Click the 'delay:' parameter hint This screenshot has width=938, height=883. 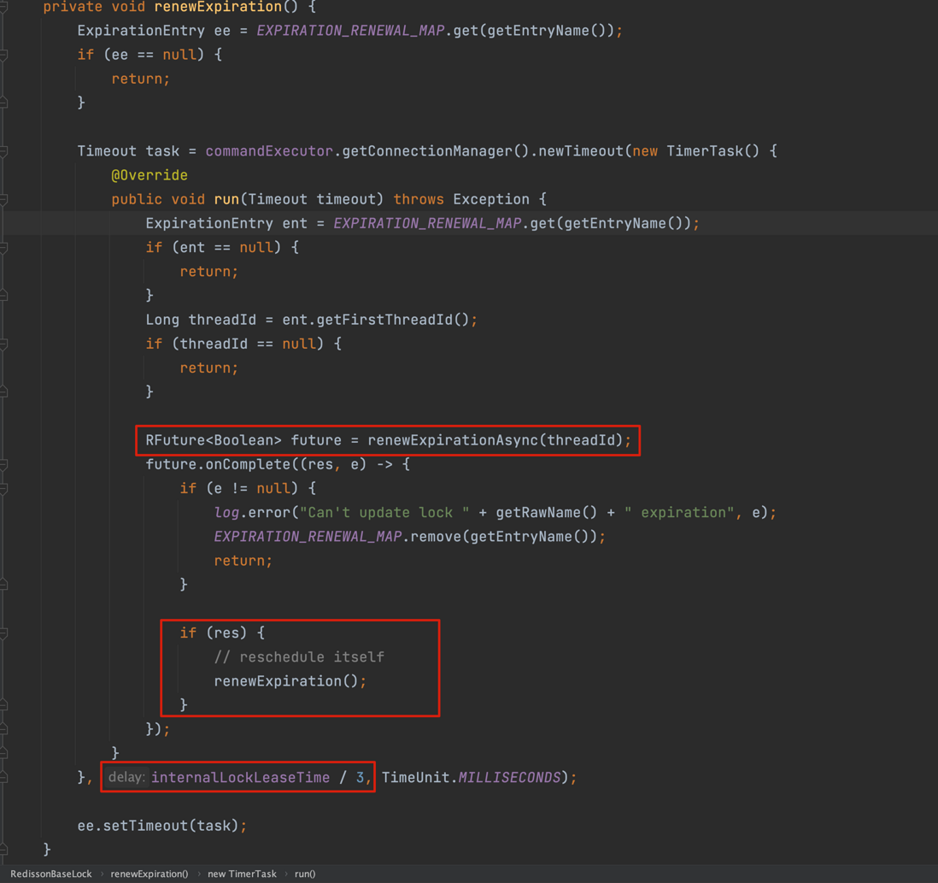[126, 777]
